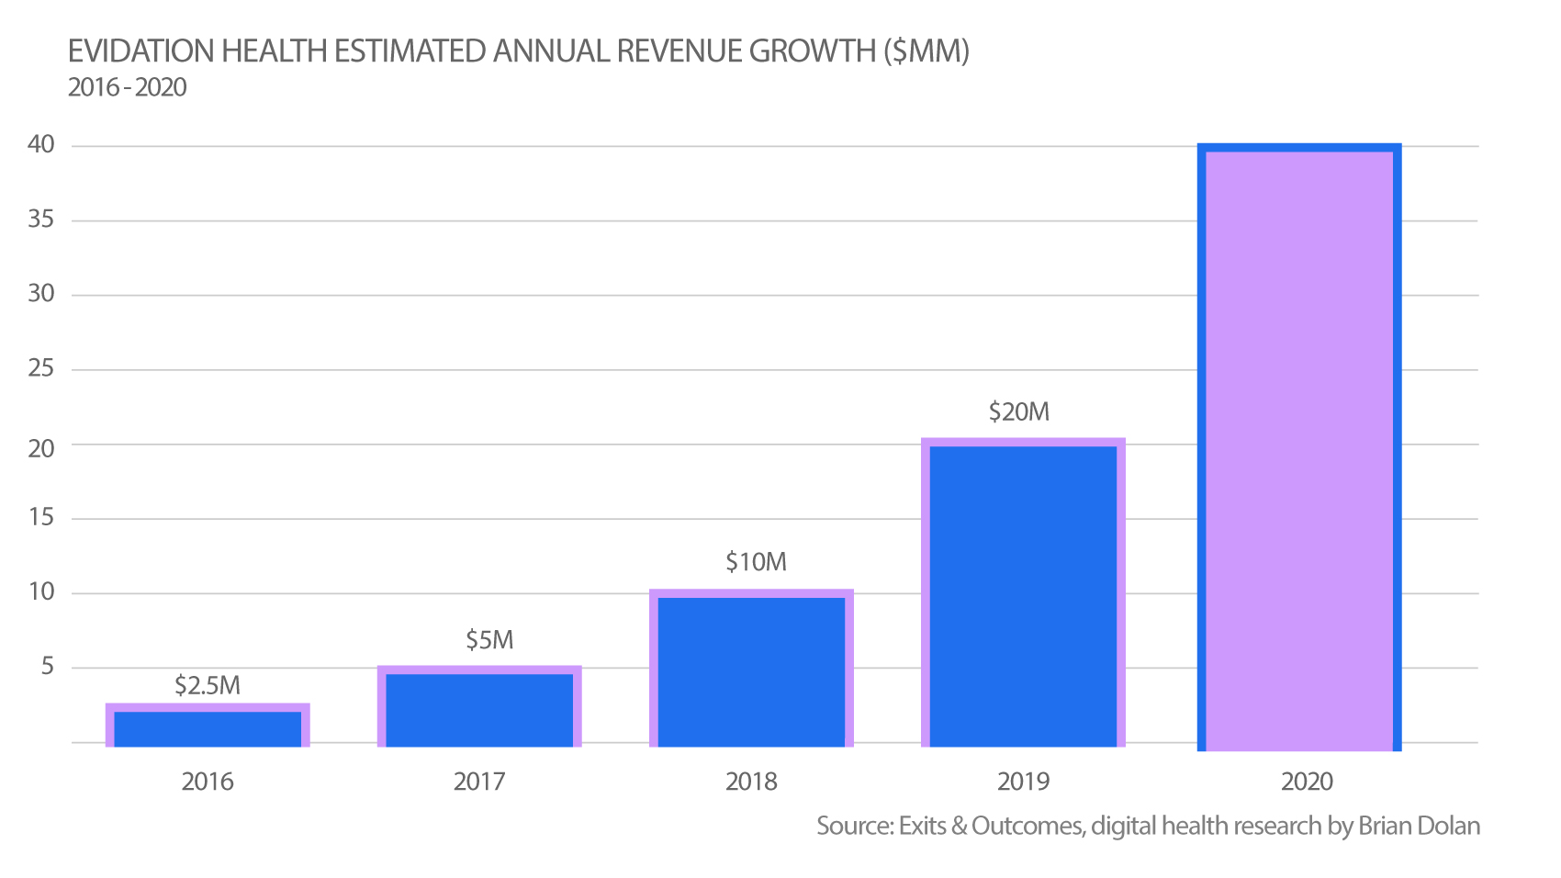Screen dimensions: 1561x878
Task: Click the $2.5M data label
Action: tap(208, 685)
